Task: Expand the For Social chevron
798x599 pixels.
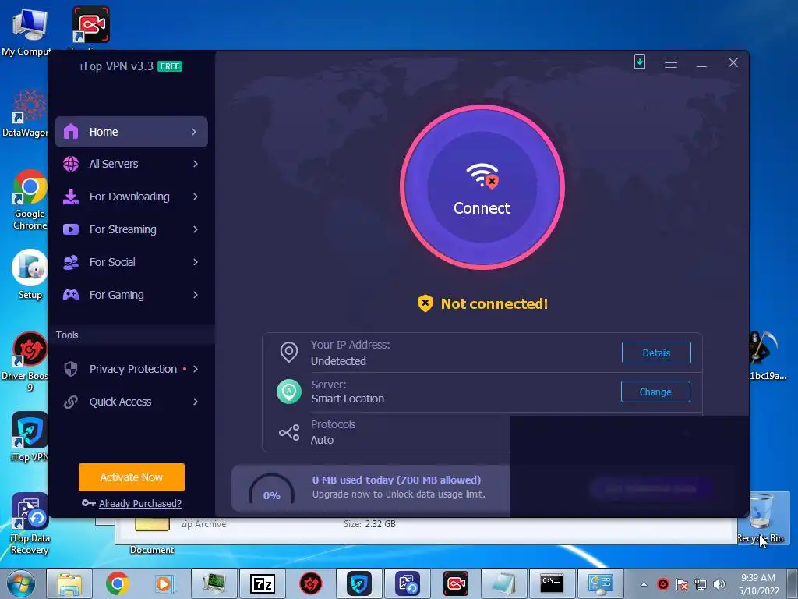Action: point(196,262)
